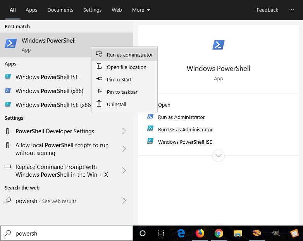
Task: Click Uninstall in the context menu
Action: (116, 104)
